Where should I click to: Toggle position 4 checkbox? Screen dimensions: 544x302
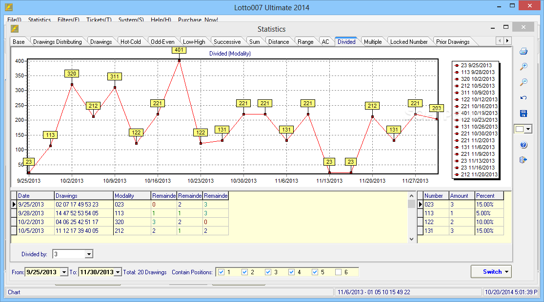(x=291, y=272)
